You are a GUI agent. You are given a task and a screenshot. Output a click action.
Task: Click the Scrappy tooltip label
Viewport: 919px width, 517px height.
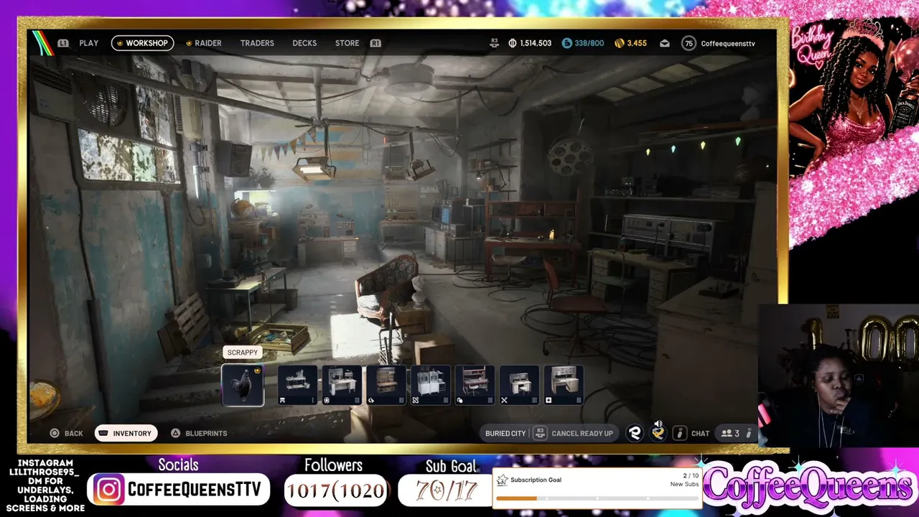tap(242, 353)
